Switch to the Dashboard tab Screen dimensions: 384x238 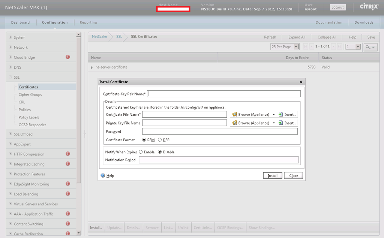click(20, 22)
